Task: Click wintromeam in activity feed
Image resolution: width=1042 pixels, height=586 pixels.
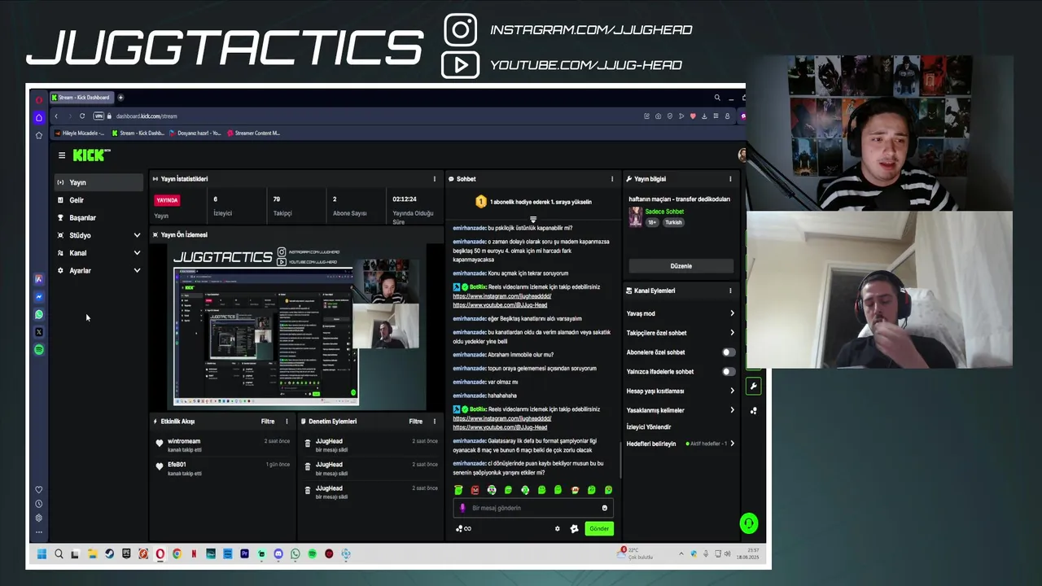Action: [184, 441]
